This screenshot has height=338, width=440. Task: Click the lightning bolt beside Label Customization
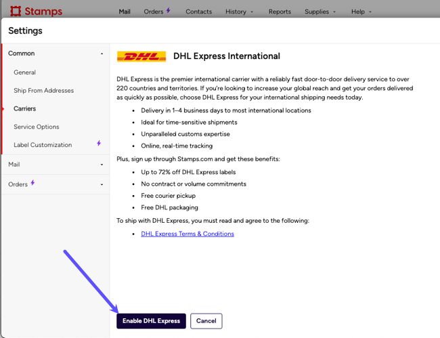tap(99, 143)
